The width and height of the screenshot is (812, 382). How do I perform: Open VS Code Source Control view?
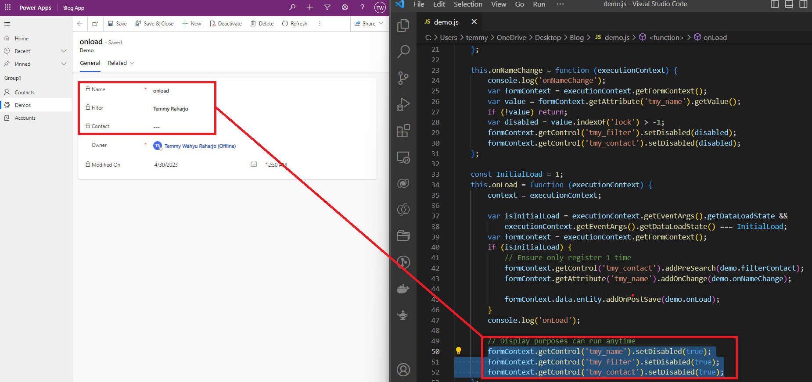pos(403,78)
